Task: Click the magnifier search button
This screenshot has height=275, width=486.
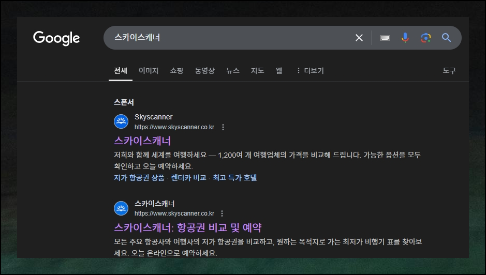Action: [446, 38]
